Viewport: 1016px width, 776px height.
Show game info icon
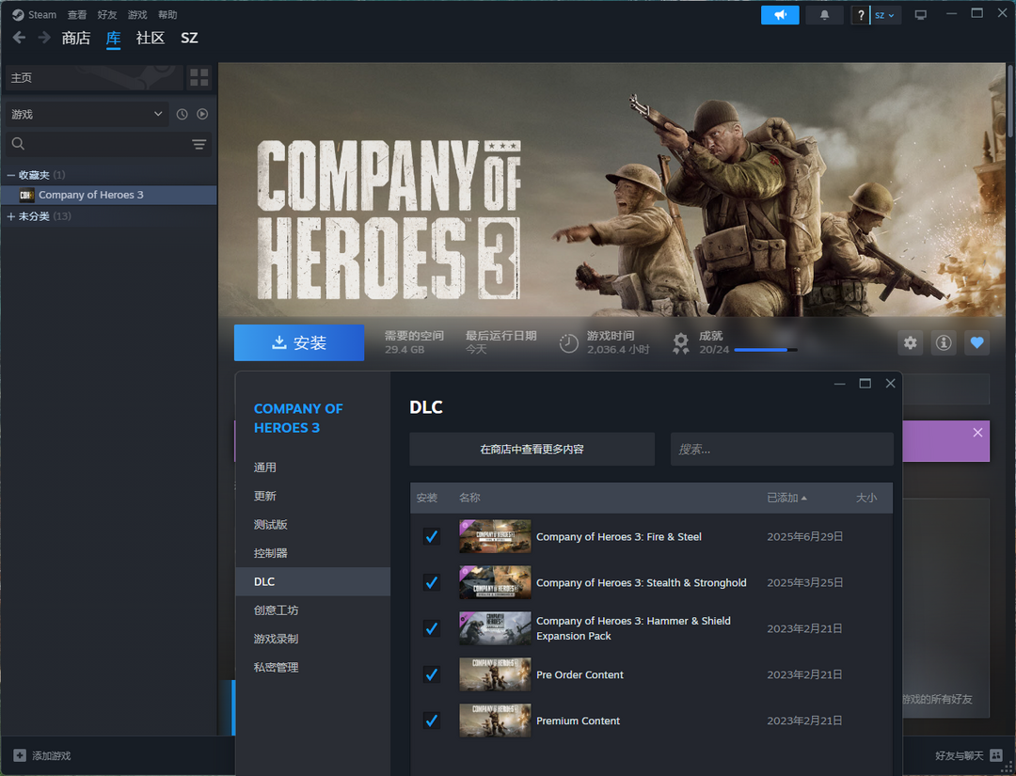[944, 342]
